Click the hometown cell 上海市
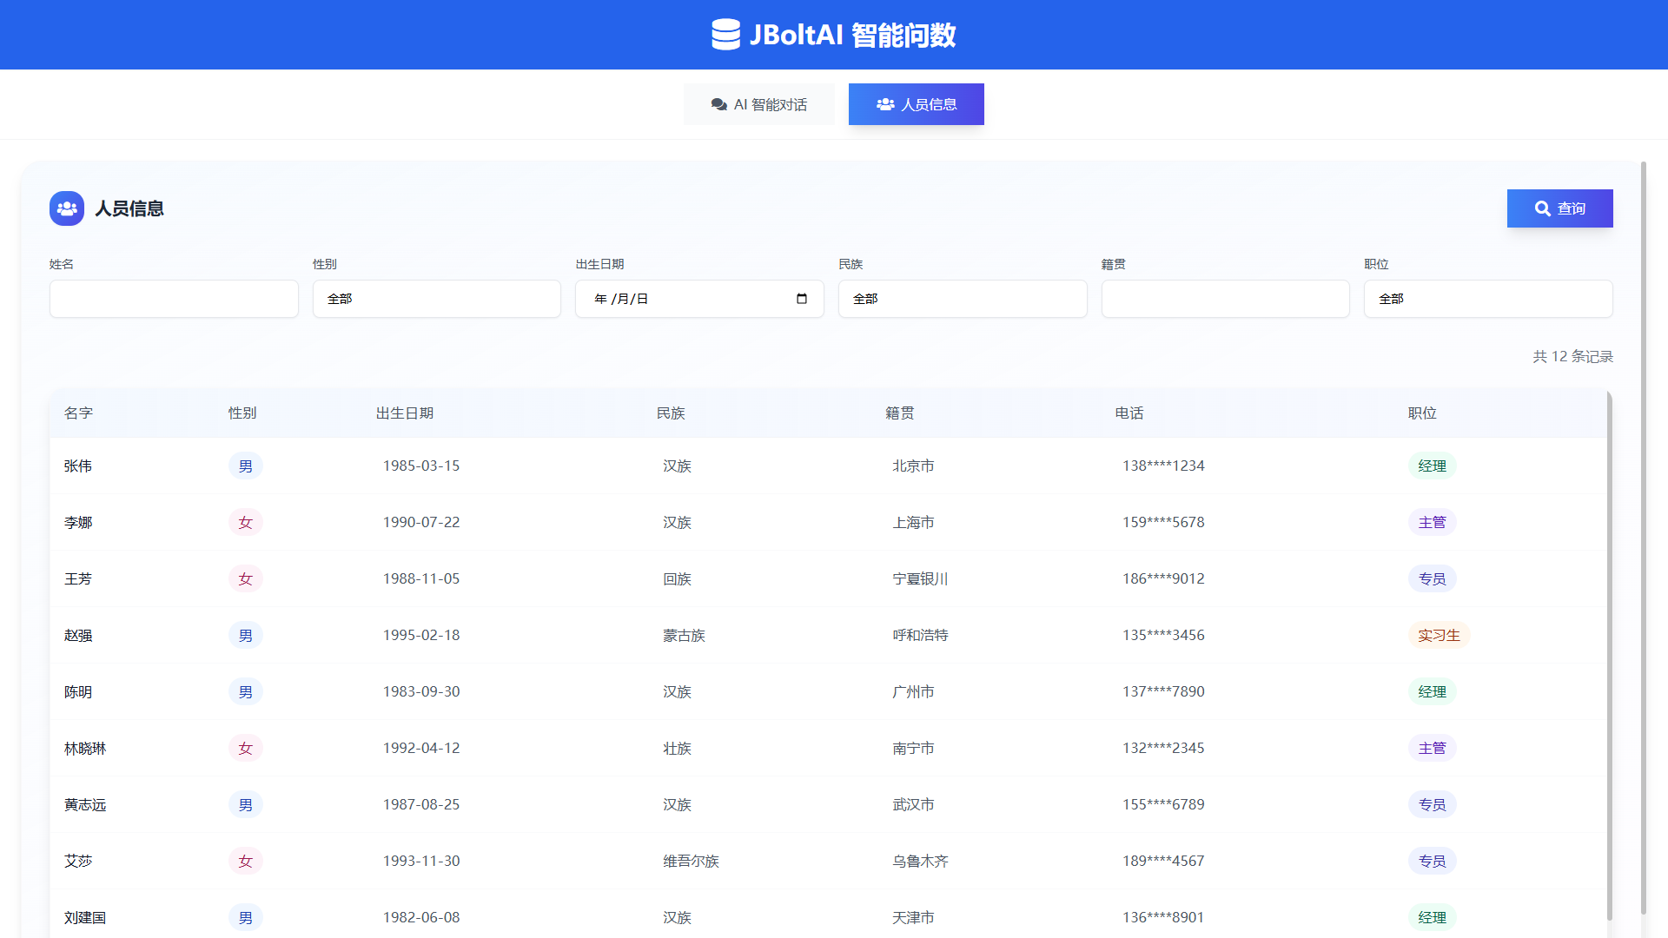Image resolution: width=1668 pixels, height=938 pixels. coord(913,523)
